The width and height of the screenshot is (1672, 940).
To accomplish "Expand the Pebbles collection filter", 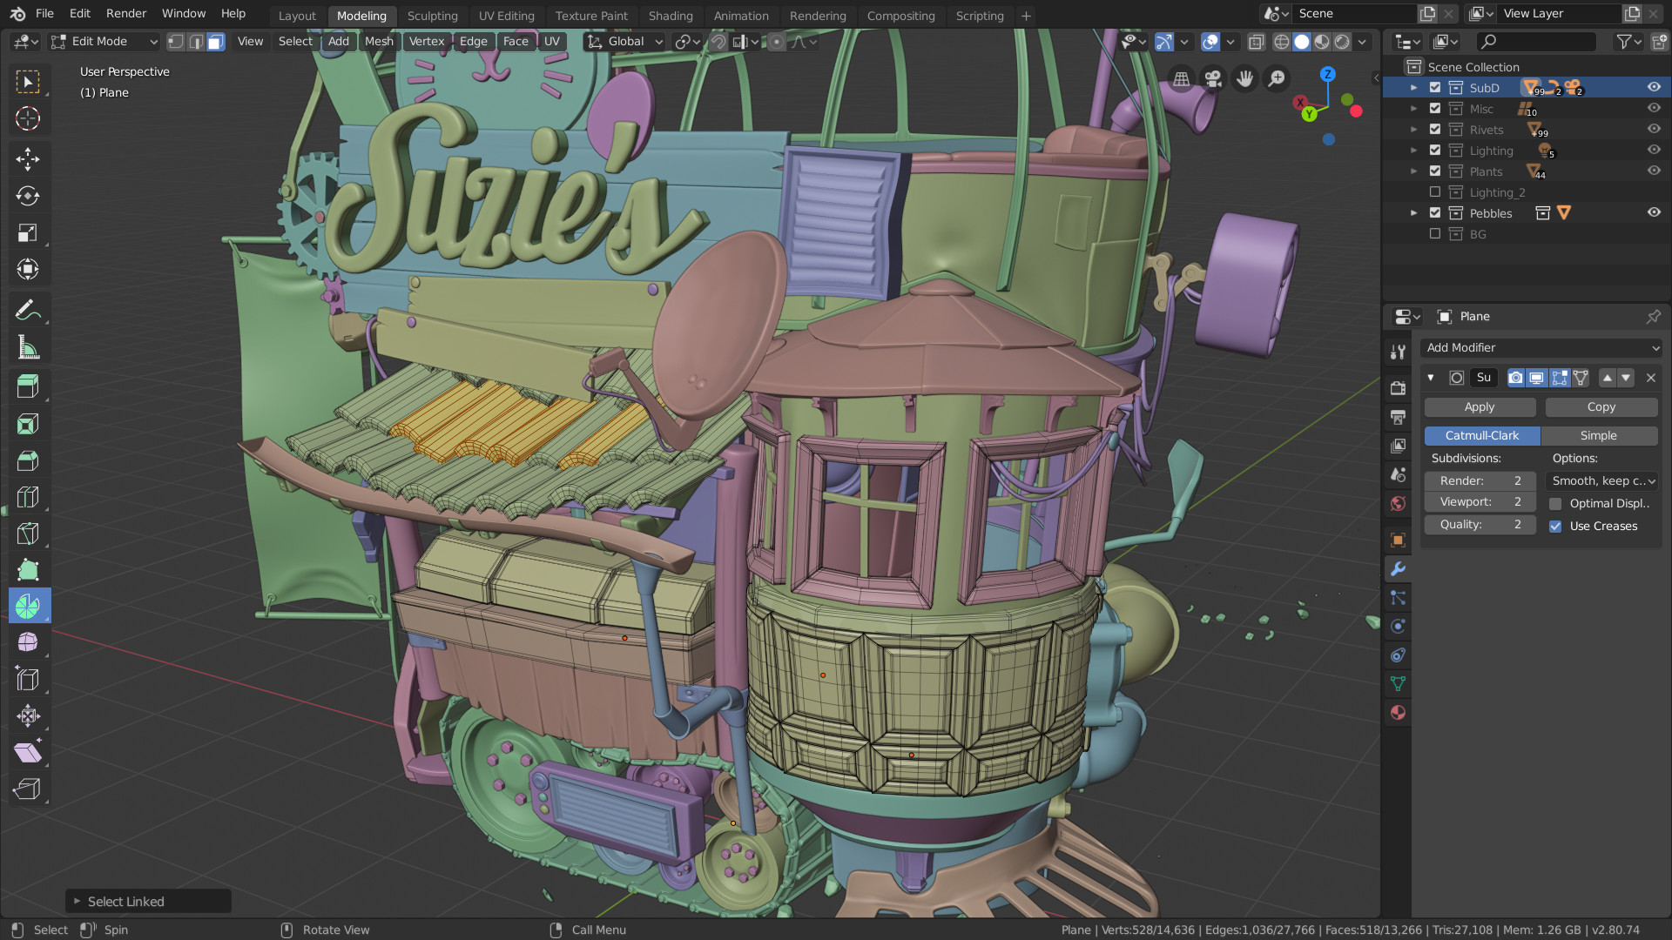I will click(x=1415, y=213).
